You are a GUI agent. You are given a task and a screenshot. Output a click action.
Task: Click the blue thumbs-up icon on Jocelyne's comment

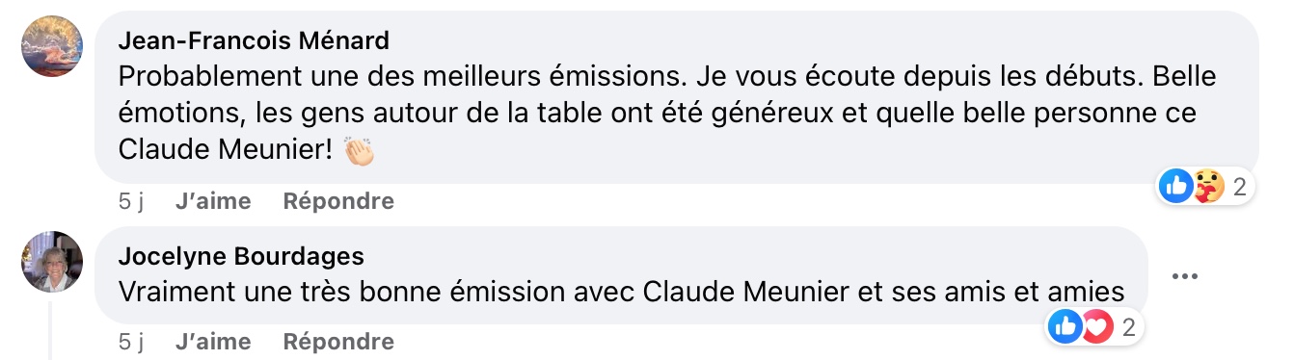coord(1065,328)
